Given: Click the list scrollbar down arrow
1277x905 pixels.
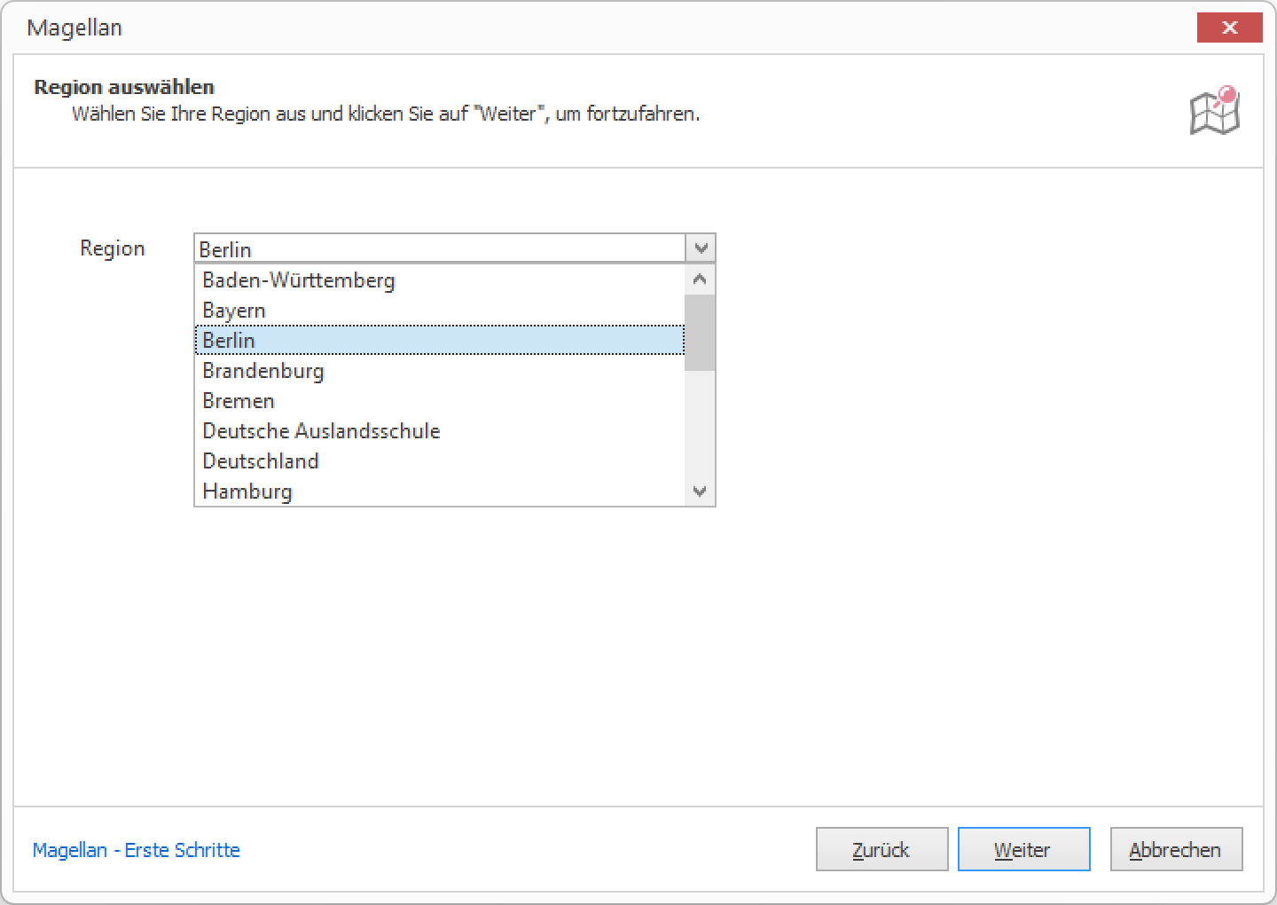Looking at the screenshot, I should click(x=700, y=491).
